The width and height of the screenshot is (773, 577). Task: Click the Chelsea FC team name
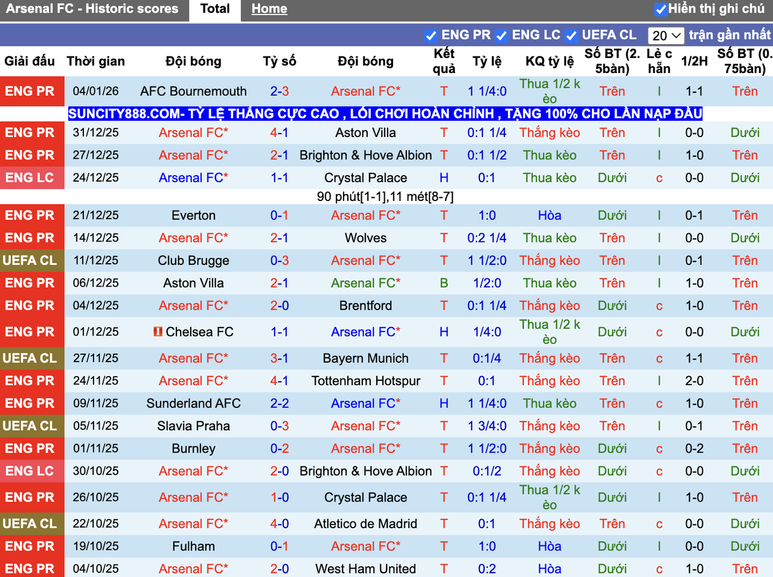pos(199,332)
